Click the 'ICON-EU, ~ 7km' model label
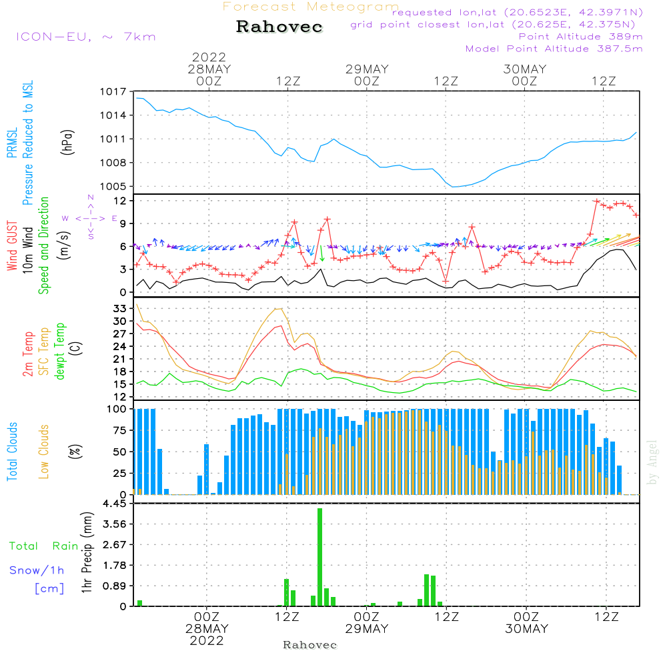 [86, 37]
